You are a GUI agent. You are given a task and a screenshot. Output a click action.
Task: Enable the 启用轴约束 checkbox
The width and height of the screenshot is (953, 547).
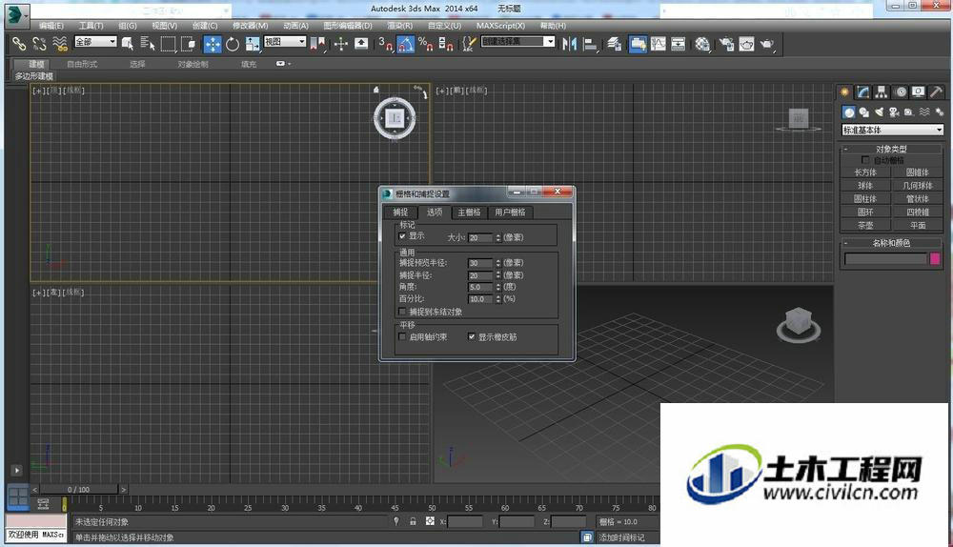(402, 336)
